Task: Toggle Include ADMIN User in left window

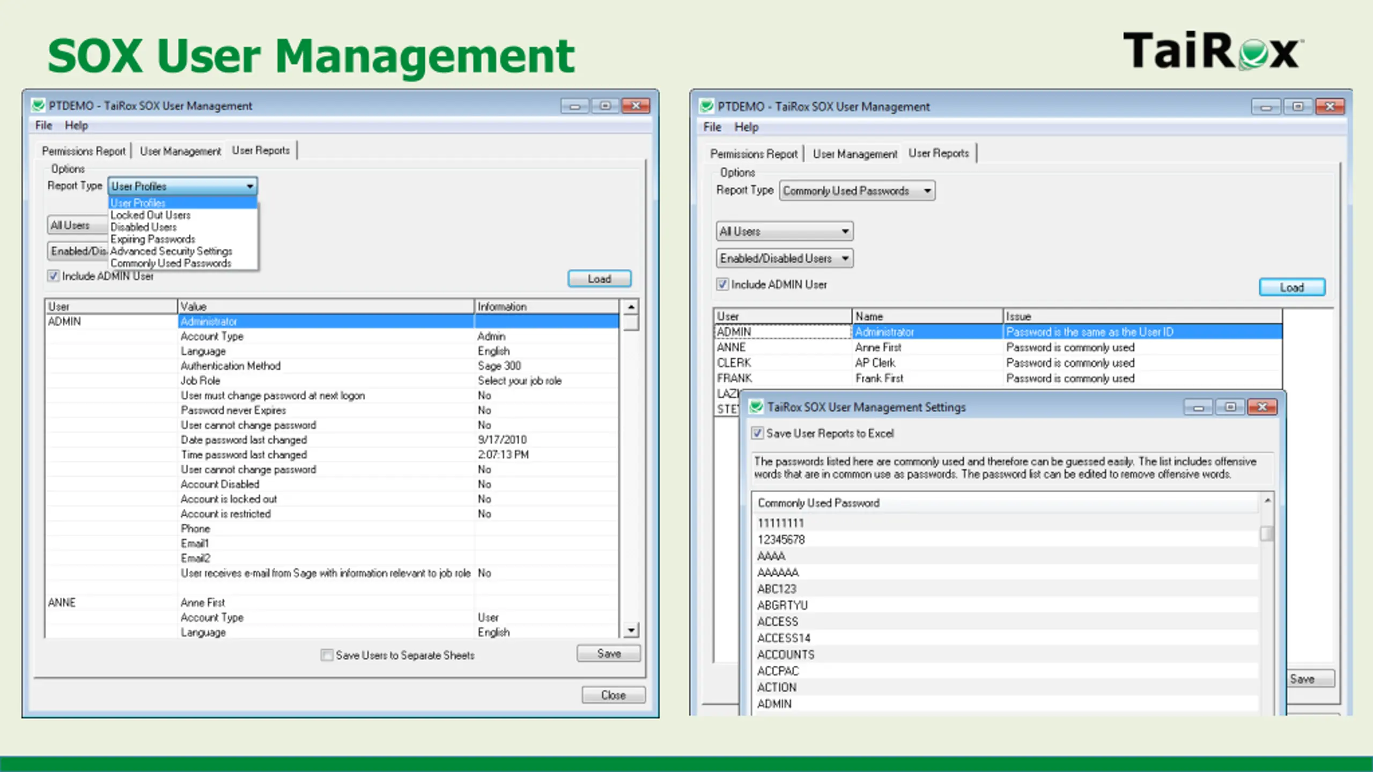Action: pos(53,276)
